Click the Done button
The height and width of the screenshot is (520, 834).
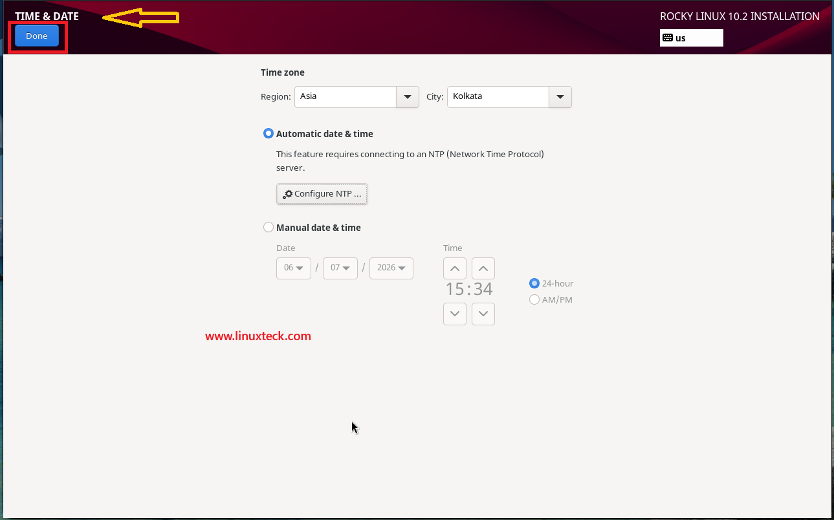pyautogui.click(x=37, y=36)
